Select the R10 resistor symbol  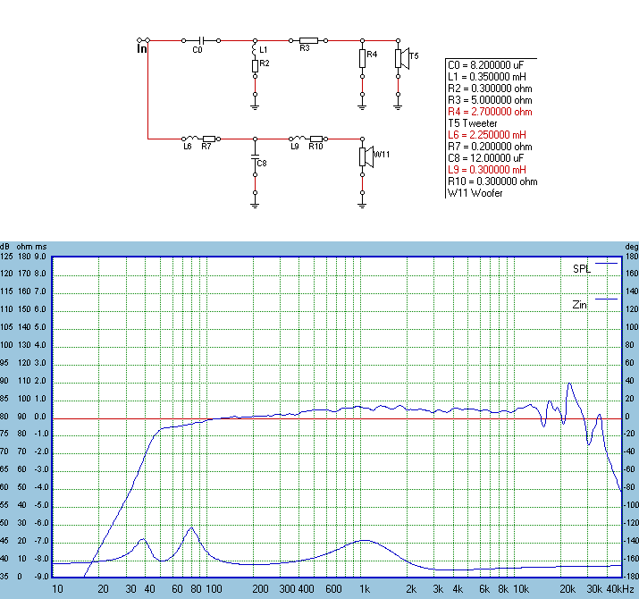315,139
